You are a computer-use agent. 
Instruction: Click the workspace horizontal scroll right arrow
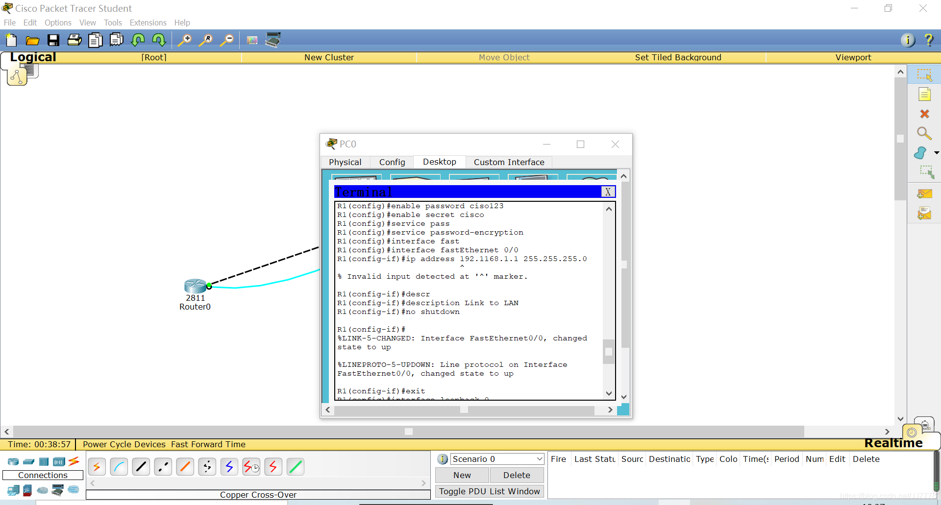click(x=887, y=432)
